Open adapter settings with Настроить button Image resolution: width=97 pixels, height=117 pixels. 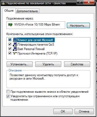78,26
